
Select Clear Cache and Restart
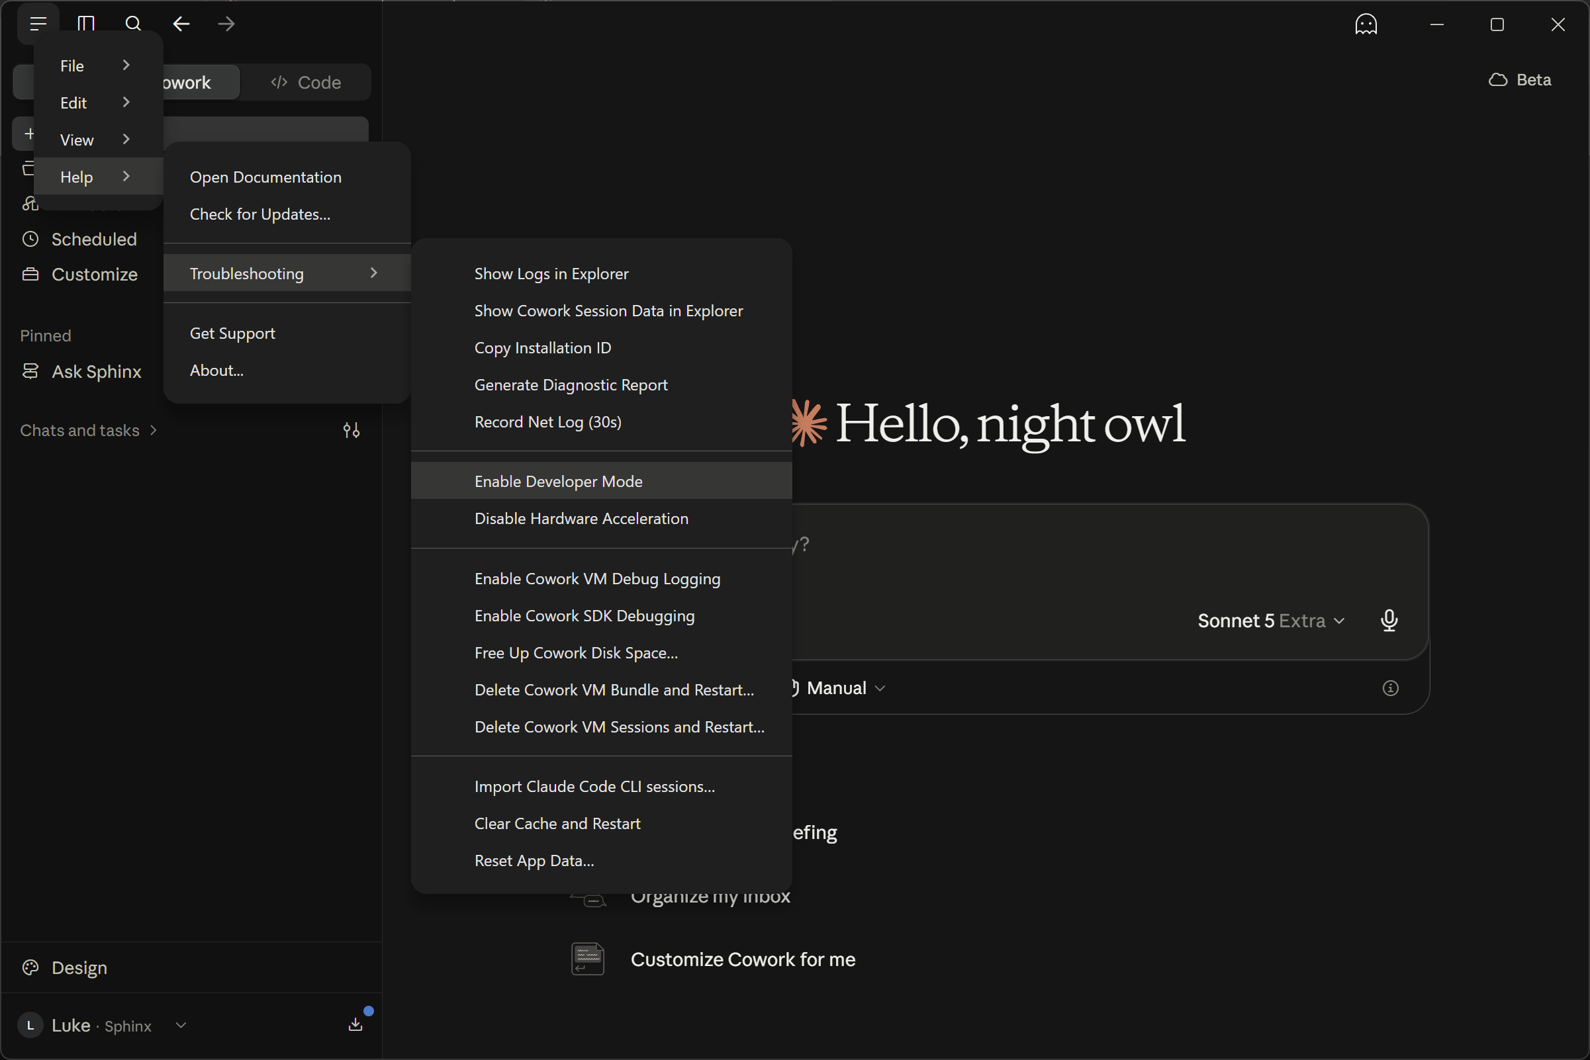[x=601, y=824]
